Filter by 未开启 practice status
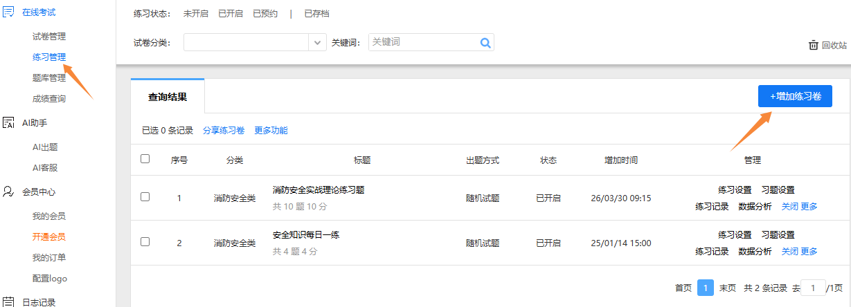851x307 pixels. tap(196, 14)
